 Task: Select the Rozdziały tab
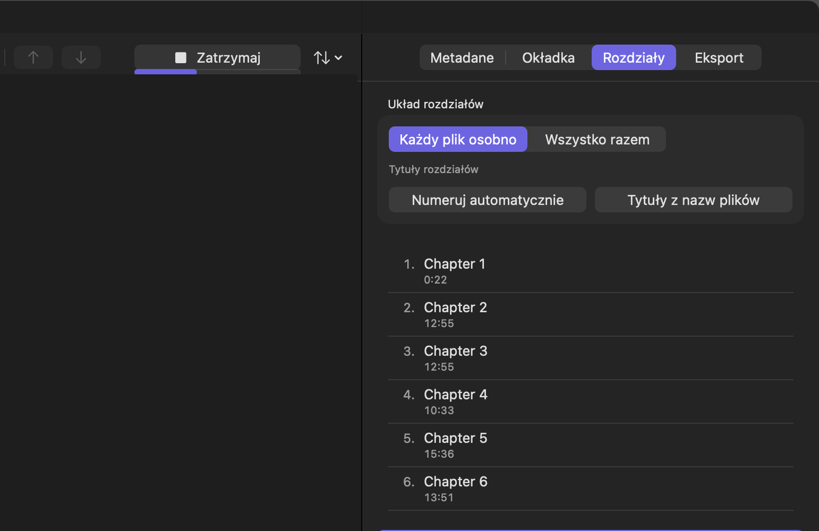pos(634,57)
